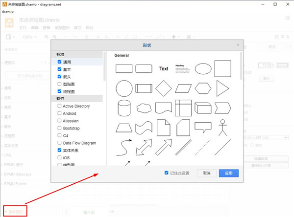Screen dimensions: 294x217
Task: Pick the hexagon shape
Action: pyautogui.click(x=203, y=88)
